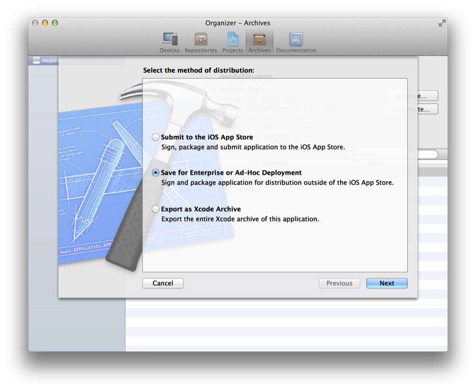Select Save for Enterprise or Ad-Hoc Deployment
Image resolution: width=476 pixels, height=391 pixels.
[x=155, y=173]
